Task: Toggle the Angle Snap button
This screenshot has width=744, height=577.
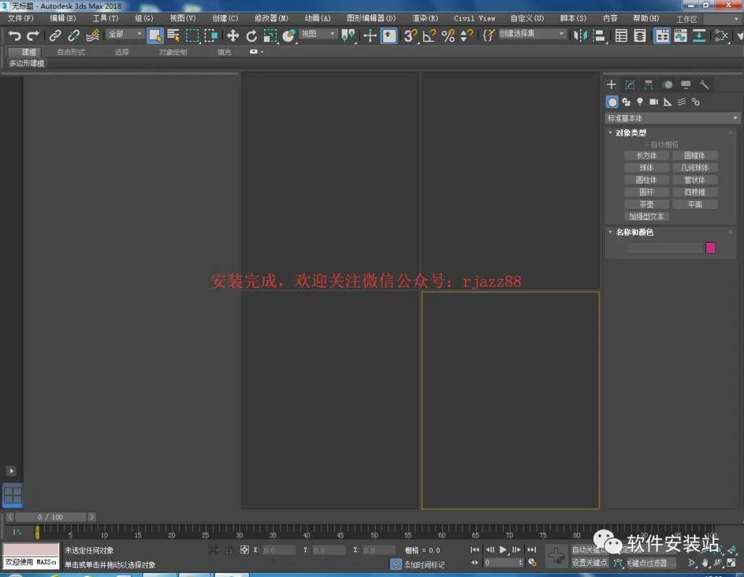Action: pyautogui.click(x=429, y=36)
